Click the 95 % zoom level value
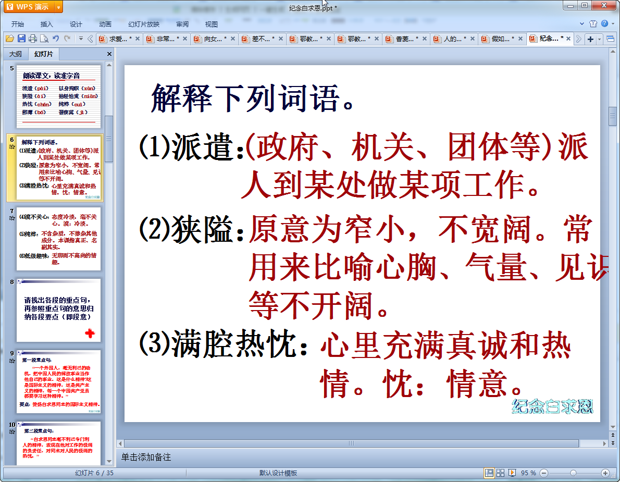620x482 pixels. coord(528,473)
